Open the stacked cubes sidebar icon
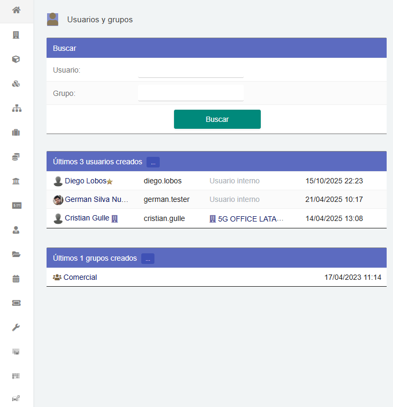The image size is (393, 407). coord(16,84)
